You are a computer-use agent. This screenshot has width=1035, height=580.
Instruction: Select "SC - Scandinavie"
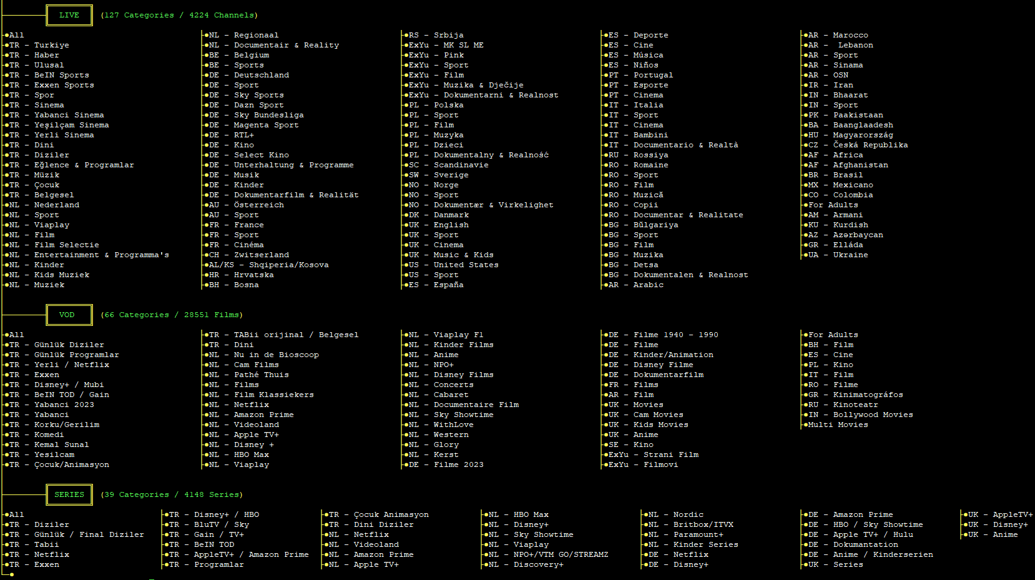(449, 165)
